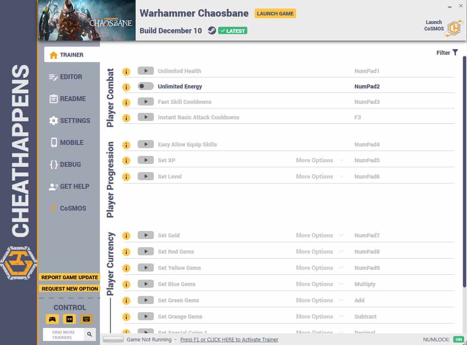
Task: Activate the Set Blue Gems option
Action: pyautogui.click(x=146, y=284)
